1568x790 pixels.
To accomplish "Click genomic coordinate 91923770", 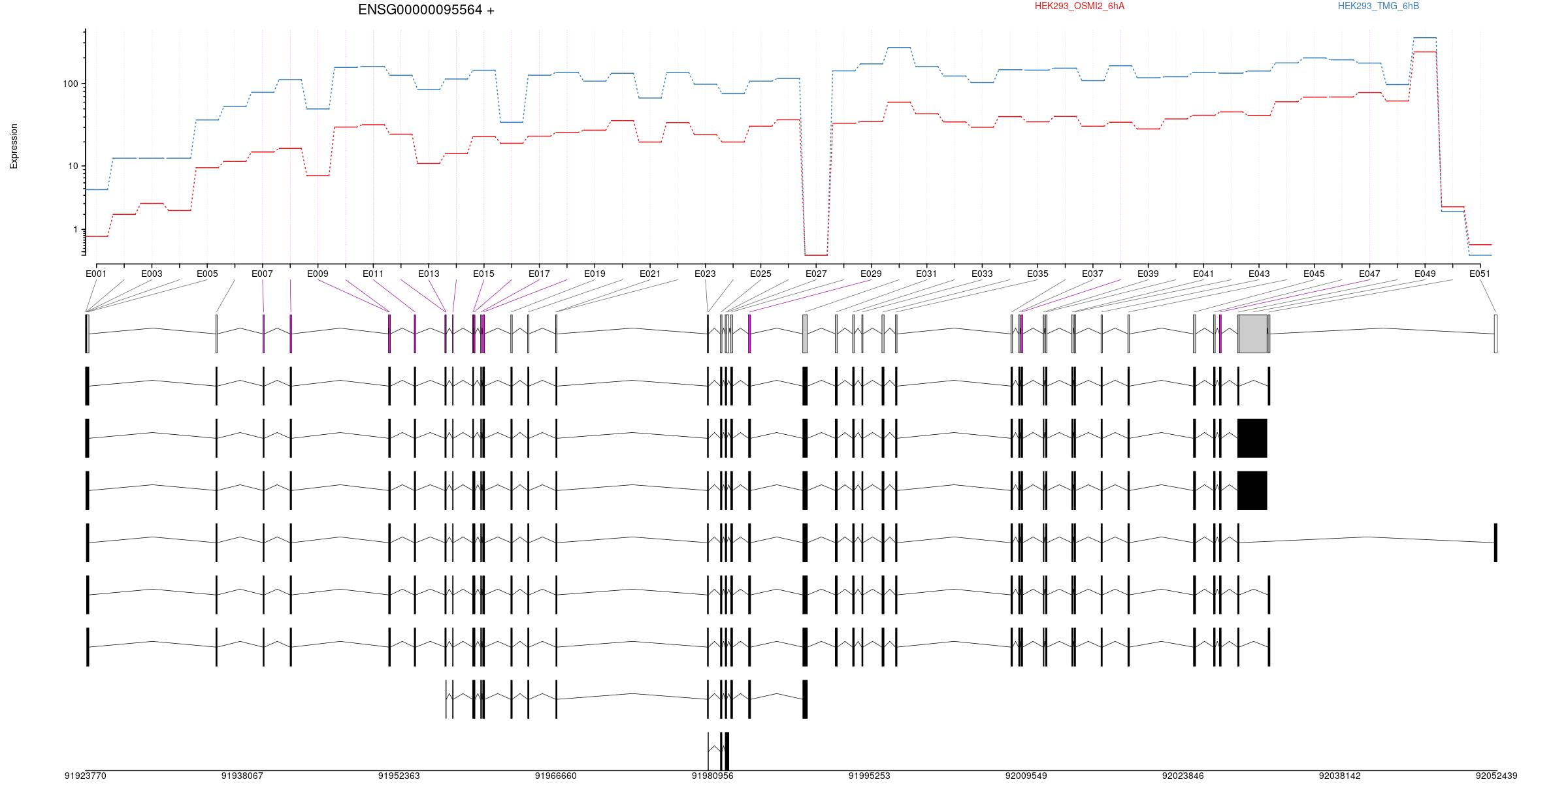I will click(85, 776).
